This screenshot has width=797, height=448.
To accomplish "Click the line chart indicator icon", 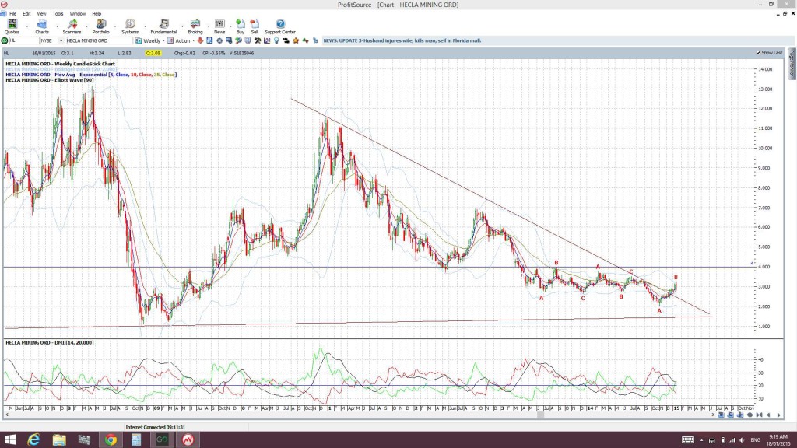I will [x=267, y=40].
